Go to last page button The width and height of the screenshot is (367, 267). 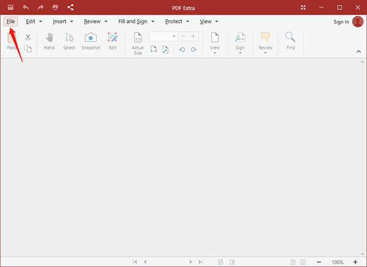201,262
